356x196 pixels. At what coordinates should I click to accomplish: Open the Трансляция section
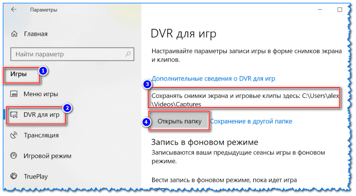pos(41,135)
